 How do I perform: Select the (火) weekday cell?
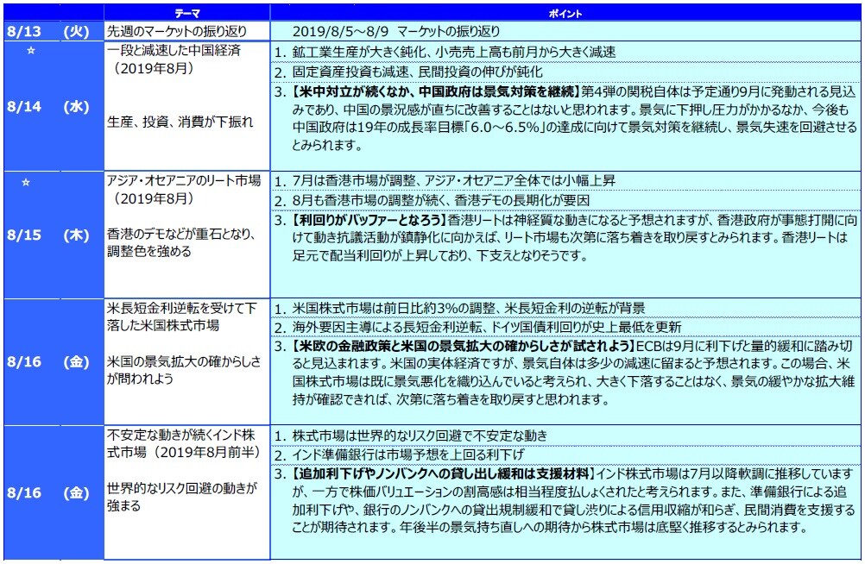[76, 32]
